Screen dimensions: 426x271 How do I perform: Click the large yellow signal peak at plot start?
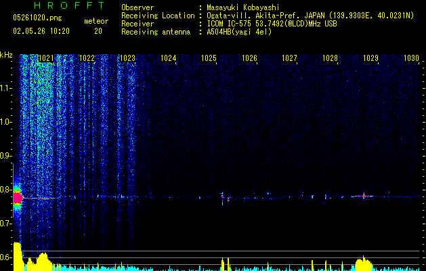pos(18,256)
